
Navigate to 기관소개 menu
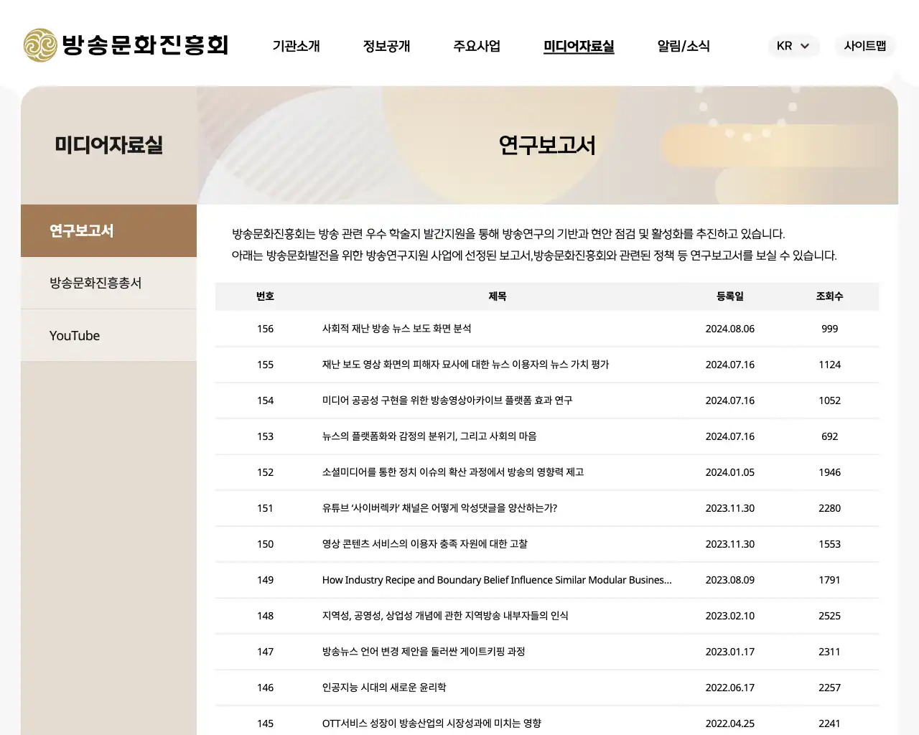[296, 46]
